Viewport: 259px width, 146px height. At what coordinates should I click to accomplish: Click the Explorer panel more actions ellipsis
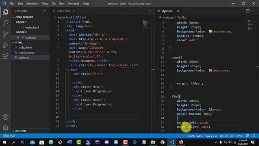pos(45,11)
